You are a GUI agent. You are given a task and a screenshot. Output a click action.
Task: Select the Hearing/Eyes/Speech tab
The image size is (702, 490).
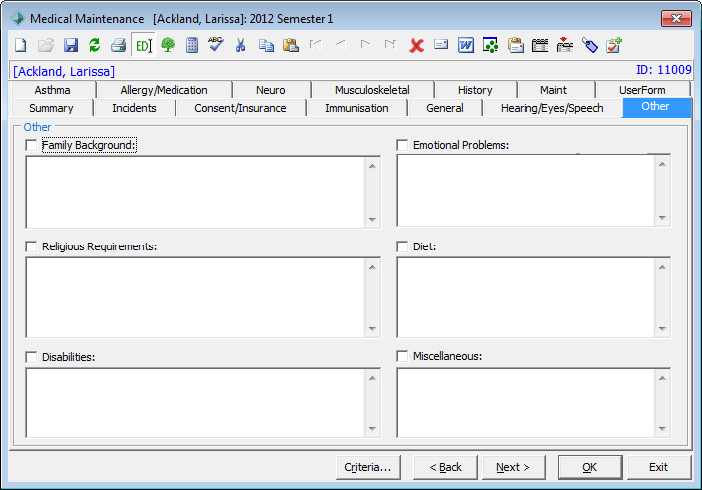552,108
